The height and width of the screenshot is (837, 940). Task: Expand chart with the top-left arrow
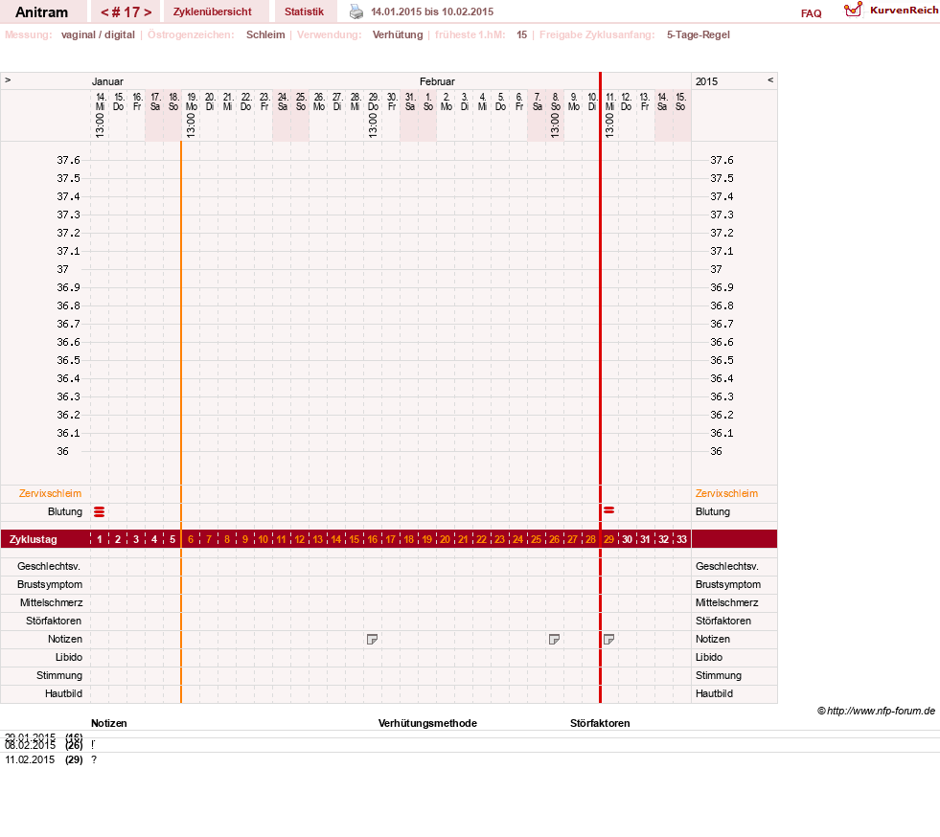click(x=8, y=79)
